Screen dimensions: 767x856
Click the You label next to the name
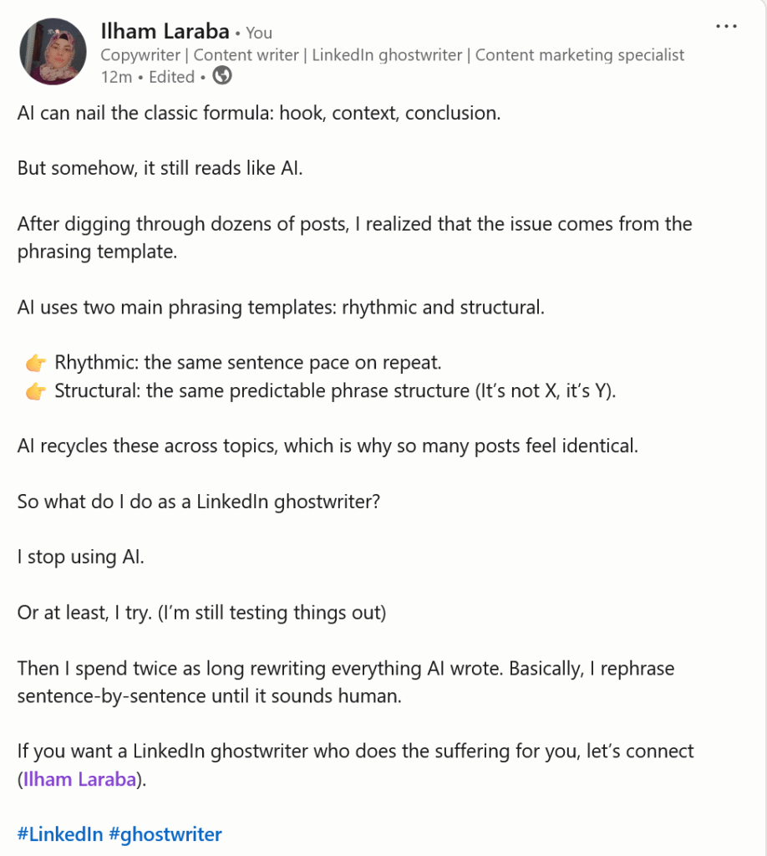coord(259,33)
